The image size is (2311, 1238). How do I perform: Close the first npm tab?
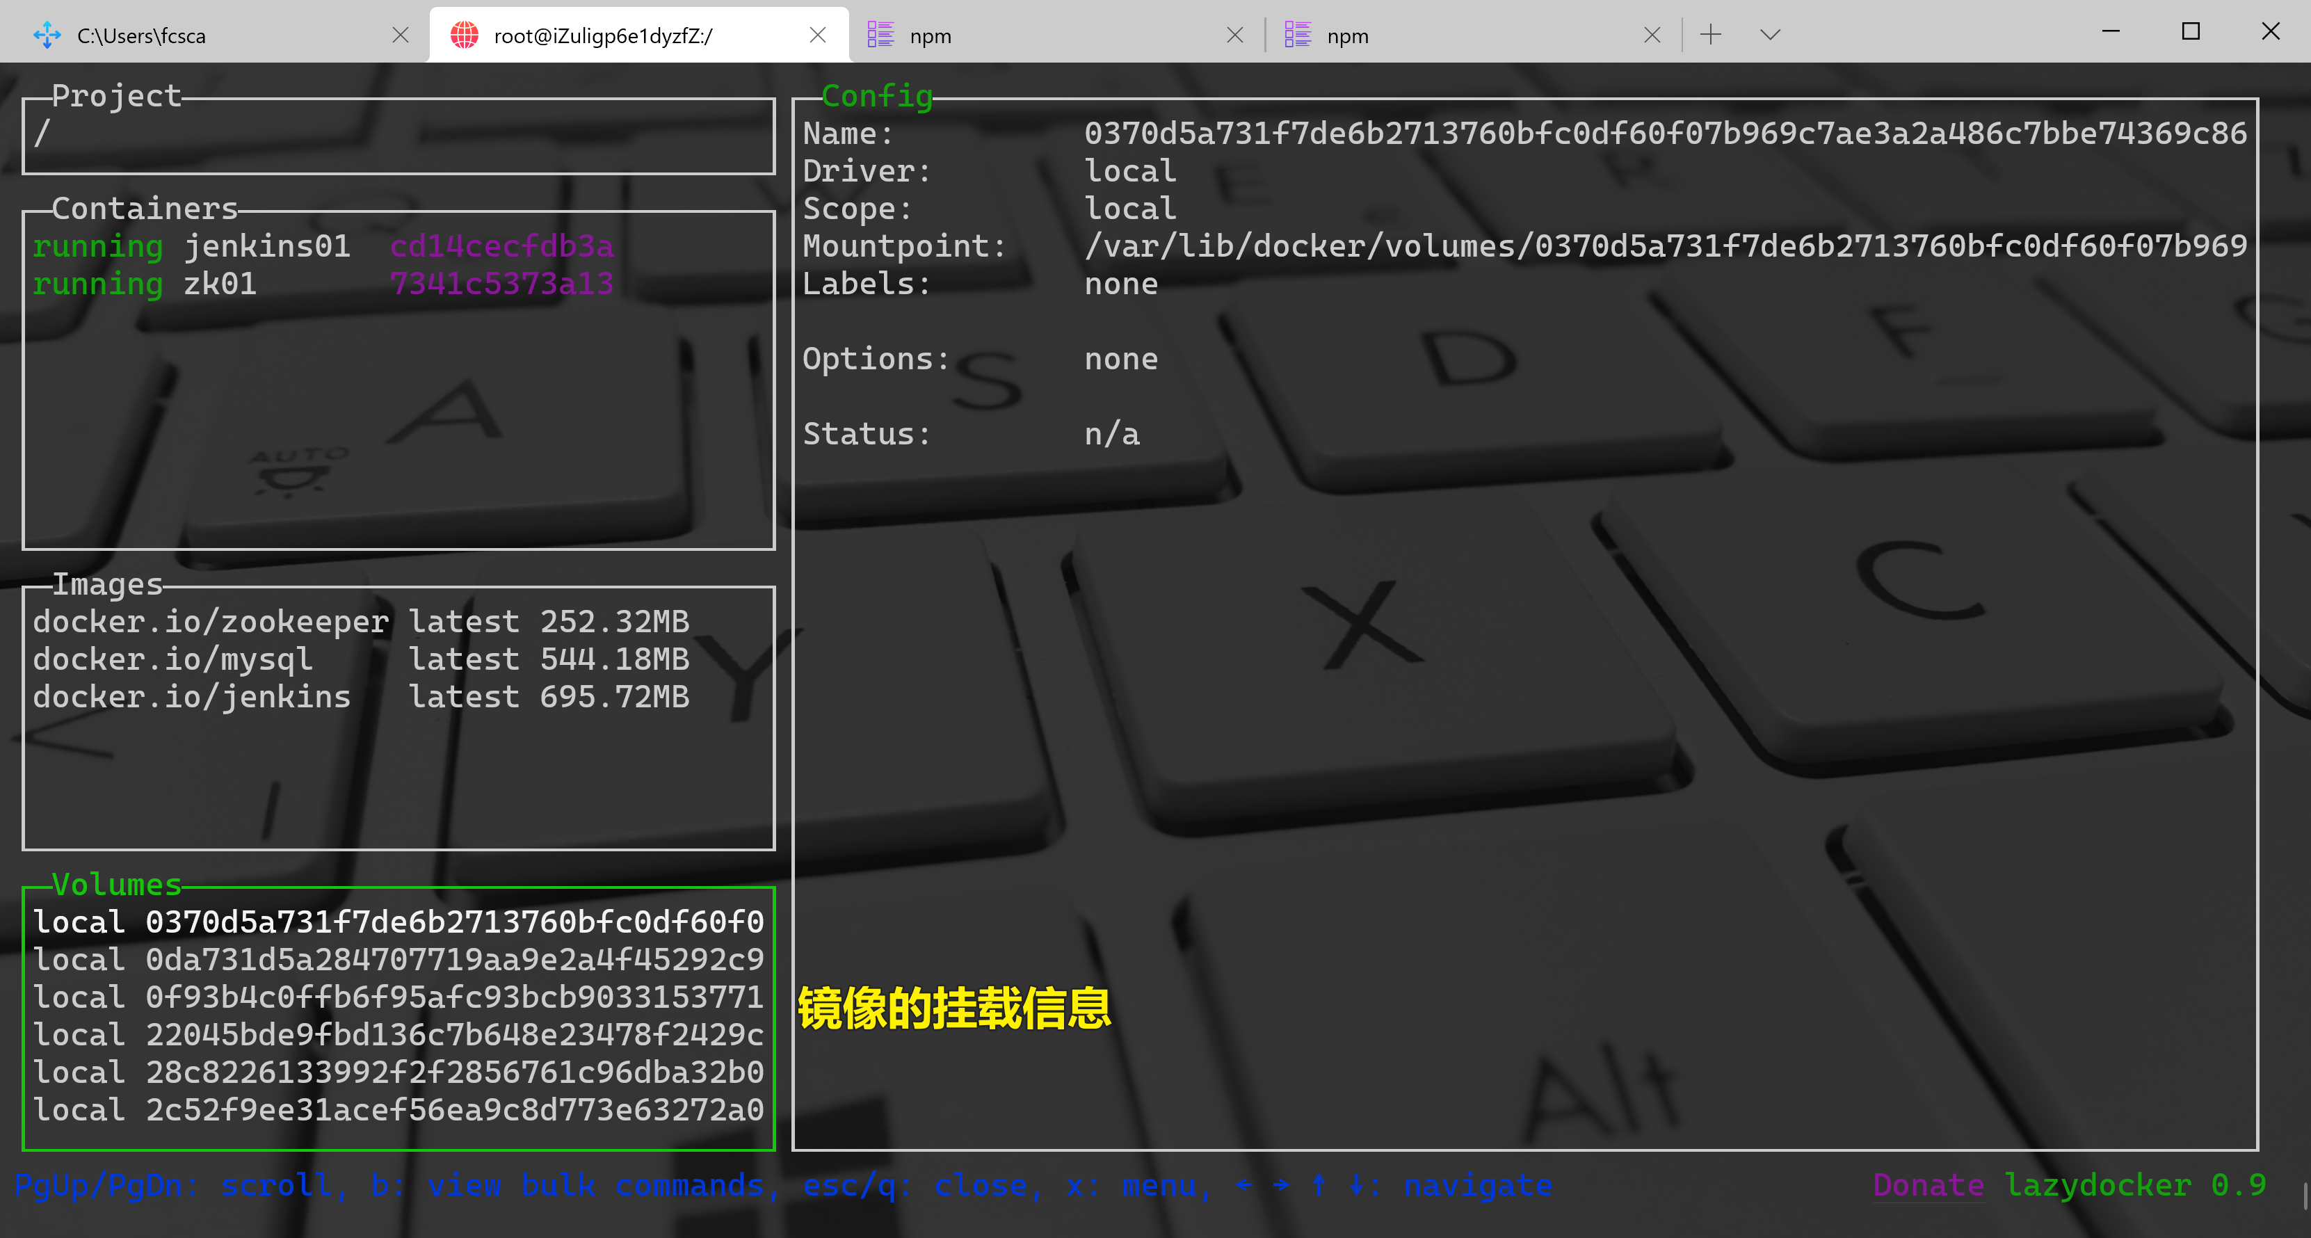1234,35
